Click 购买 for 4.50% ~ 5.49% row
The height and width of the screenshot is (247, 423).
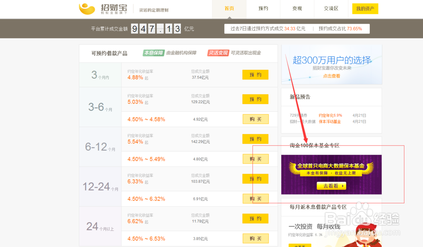coord(255,159)
